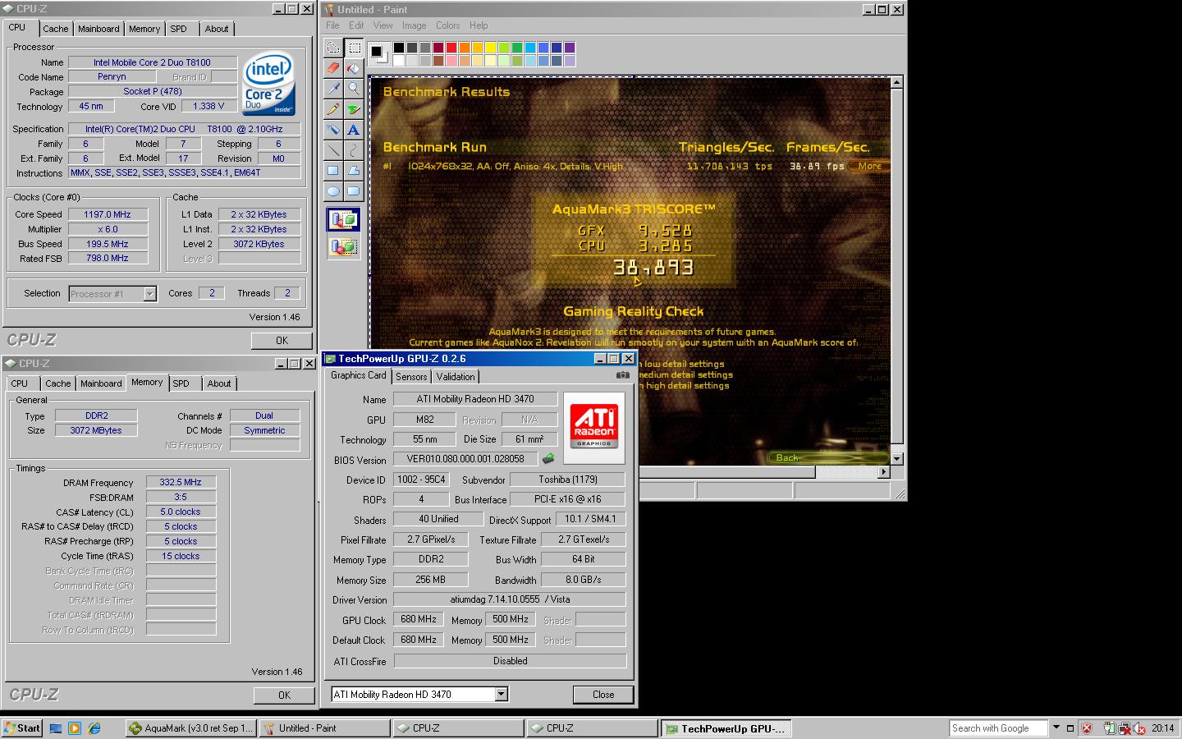The height and width of the screenshot is (739, 1182).
Task: Launch media player from quick launch
Action: [x=75, y=728]
